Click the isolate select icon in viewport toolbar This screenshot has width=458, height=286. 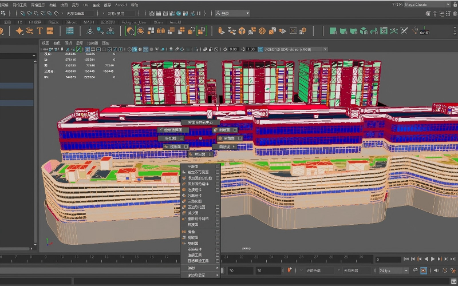tap(196, 49)
